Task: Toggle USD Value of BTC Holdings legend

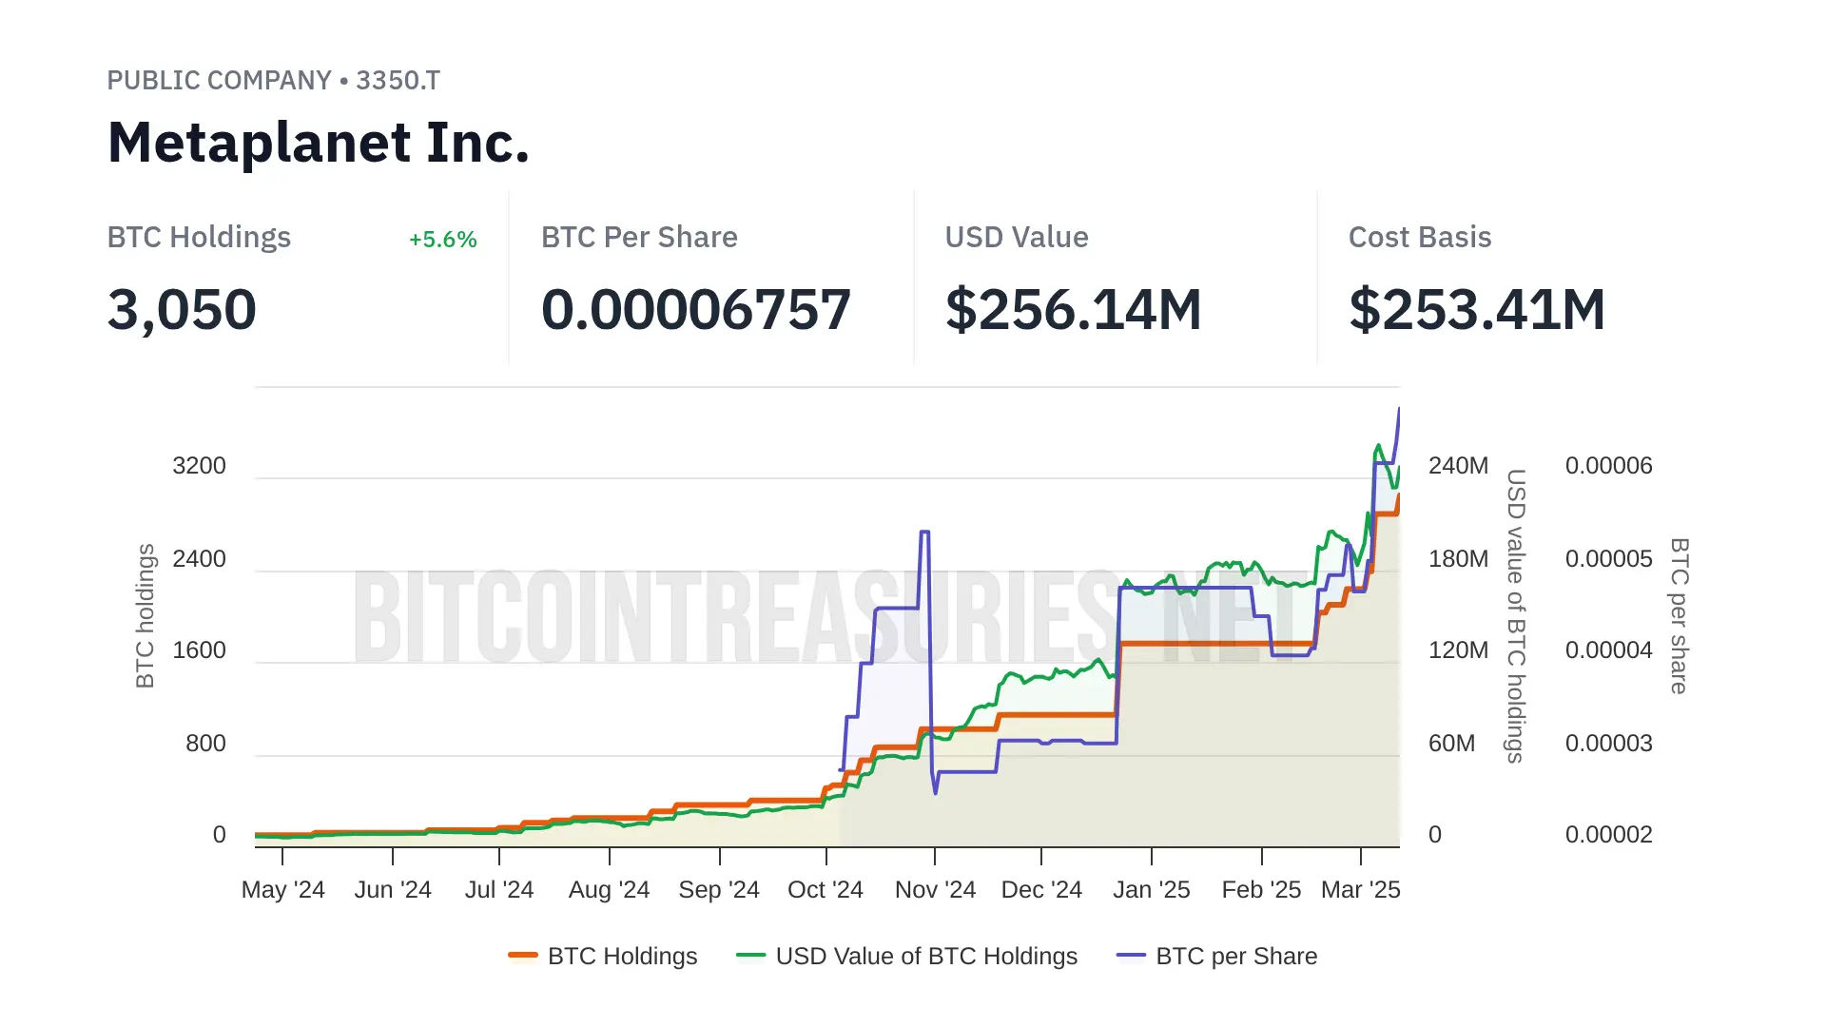Action: click(x=926, y=956)
